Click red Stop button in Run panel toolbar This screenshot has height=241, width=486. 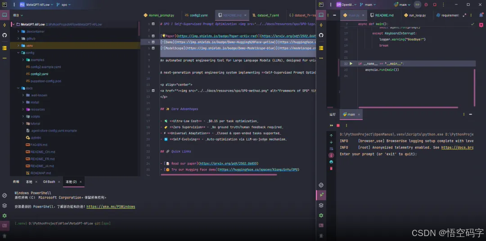tap(338, 126)
